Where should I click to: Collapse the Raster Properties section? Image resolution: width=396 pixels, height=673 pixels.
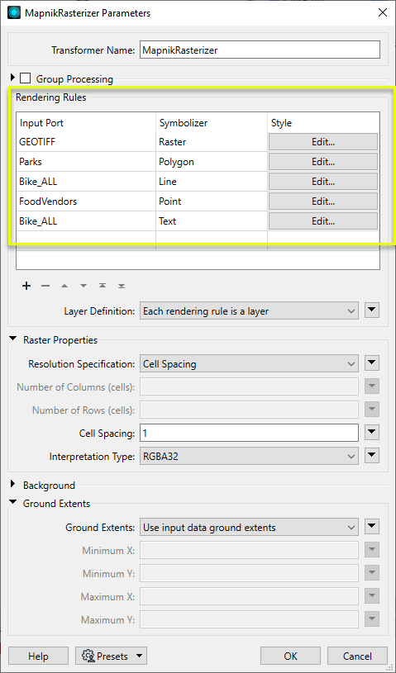[13, 339]
